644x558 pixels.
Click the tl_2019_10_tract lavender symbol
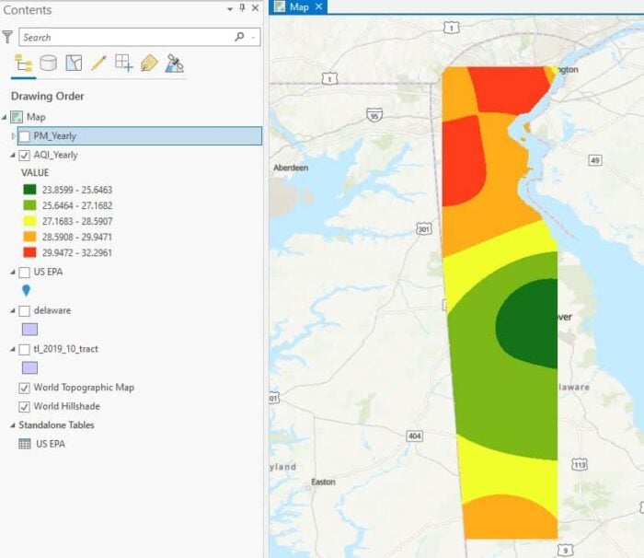point(29,367)
